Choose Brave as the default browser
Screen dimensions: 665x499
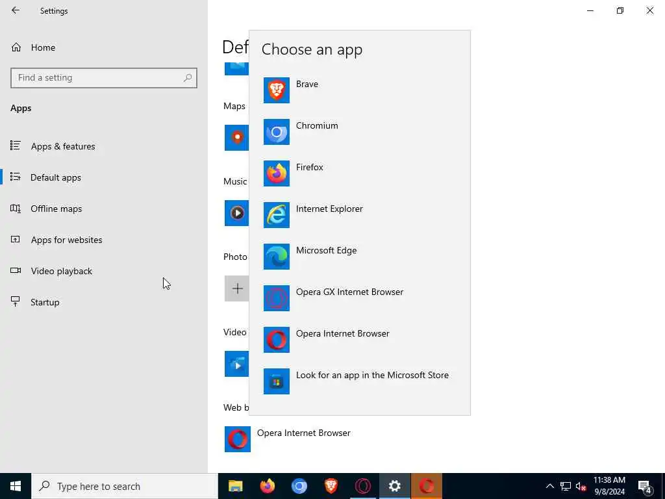point(360,90)
